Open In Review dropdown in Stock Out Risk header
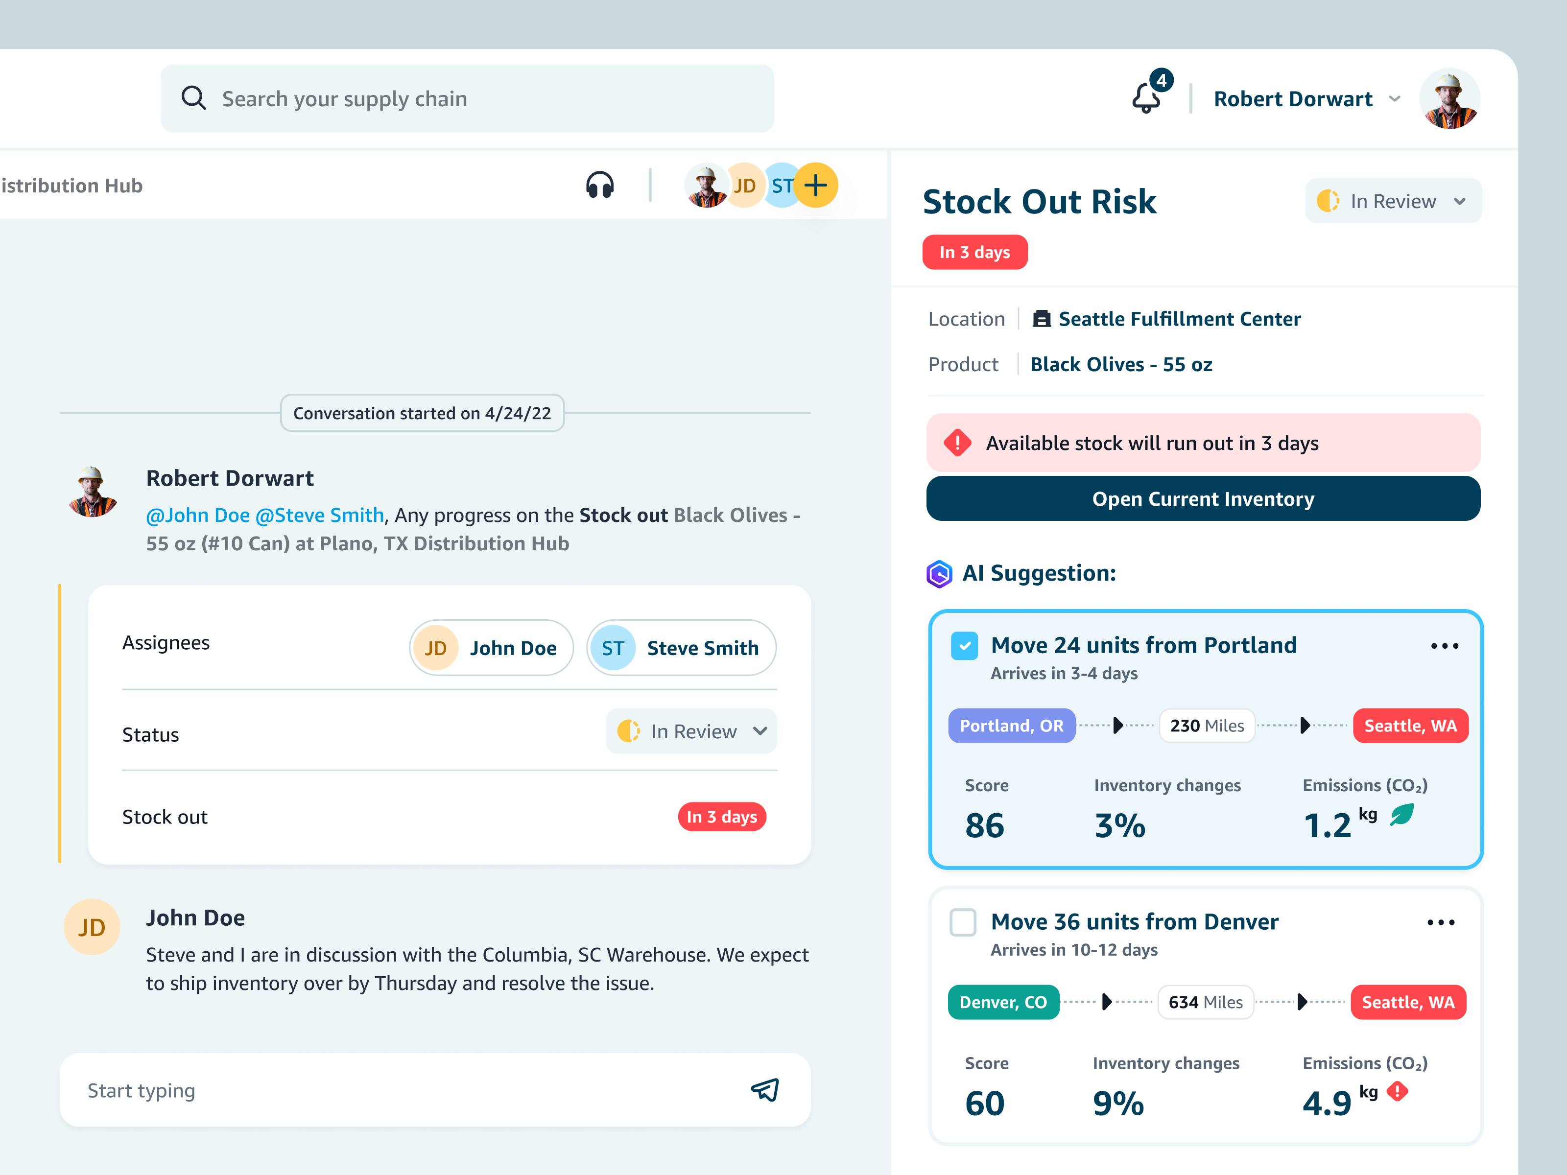This screenshot has height=1175, width=1567. point(1393,201)
